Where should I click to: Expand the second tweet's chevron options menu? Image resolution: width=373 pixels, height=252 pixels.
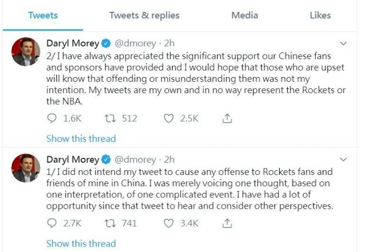point(344,159)
